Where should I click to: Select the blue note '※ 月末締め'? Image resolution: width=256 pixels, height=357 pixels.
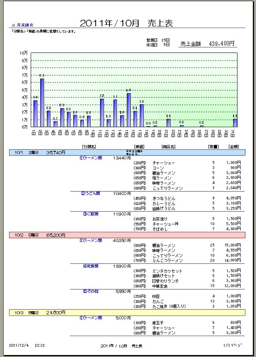[22, 25]
